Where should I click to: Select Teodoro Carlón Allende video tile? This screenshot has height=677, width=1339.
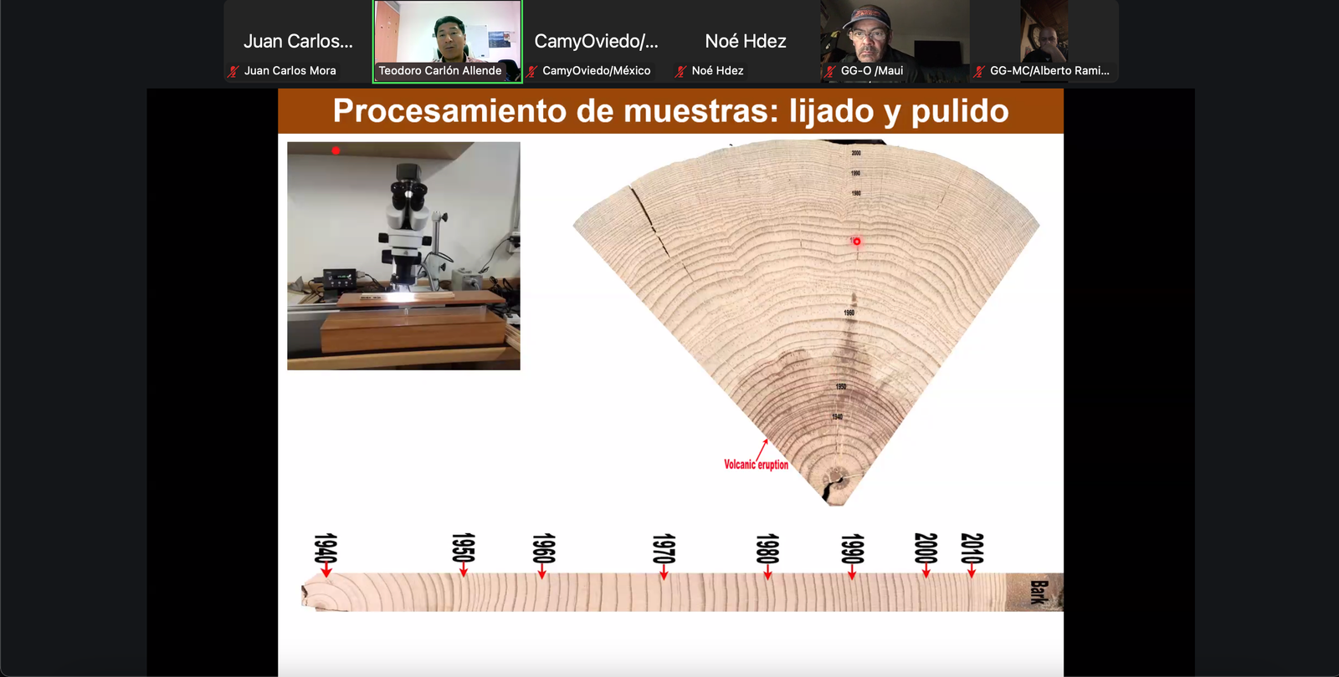tap(448, 41)
